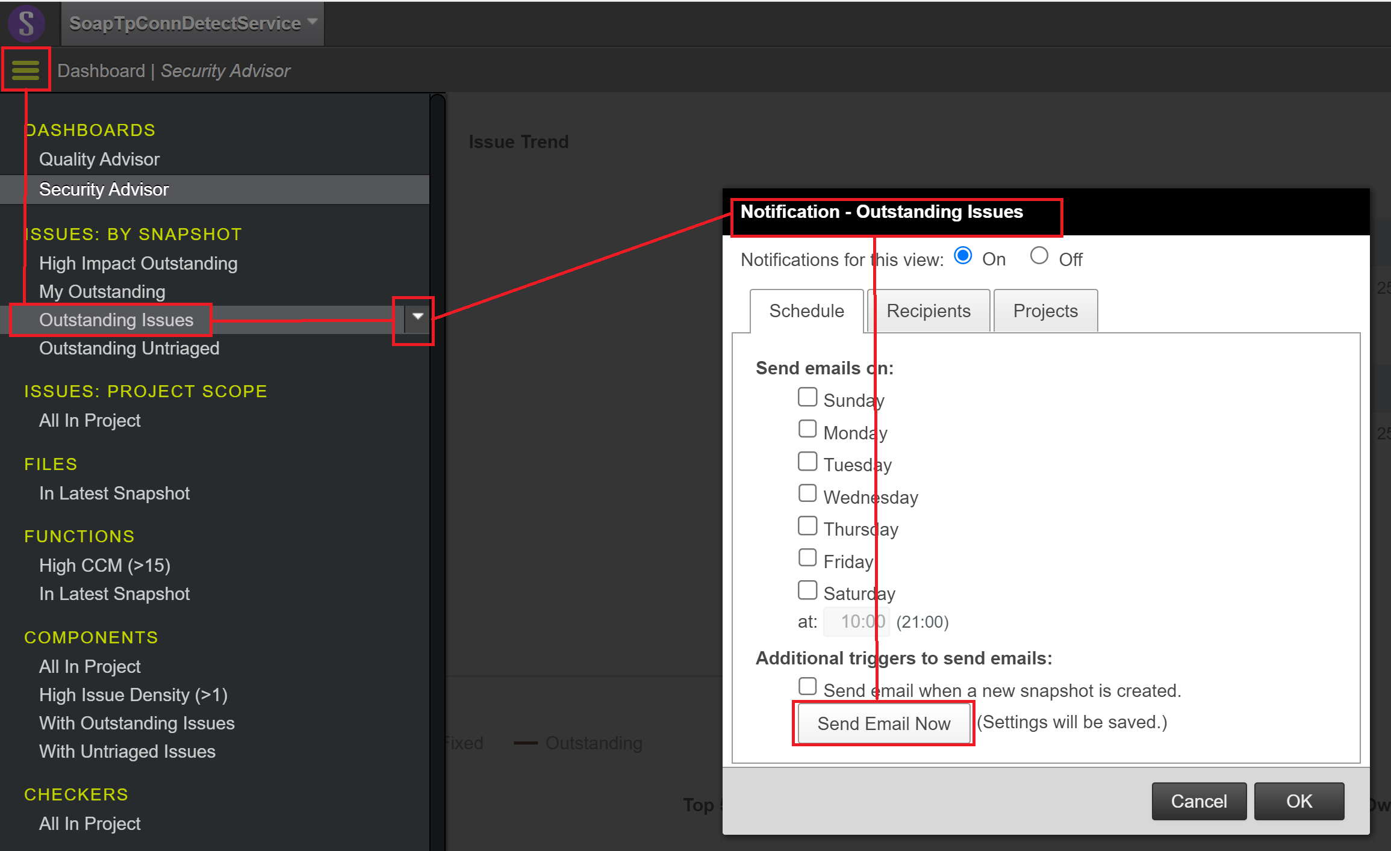
Task: Open All In Project under Components
Action: tap(90, 667)
